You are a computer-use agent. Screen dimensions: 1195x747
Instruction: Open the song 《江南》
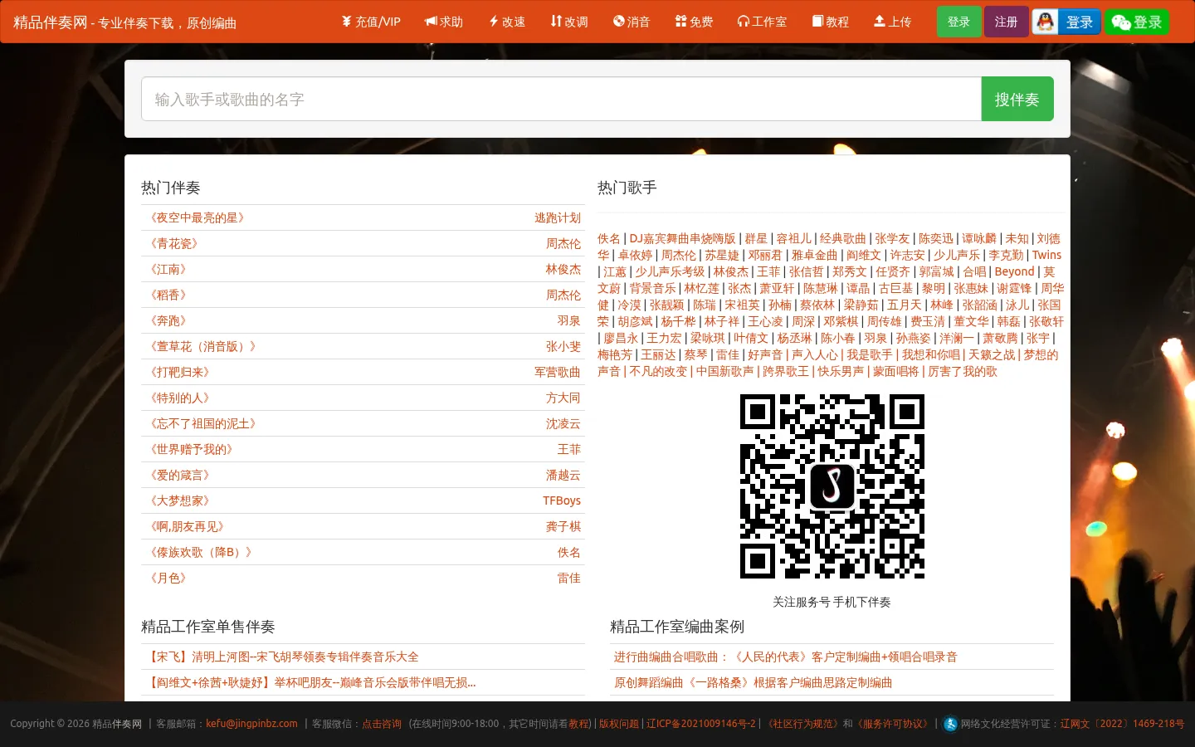(168, 269)
